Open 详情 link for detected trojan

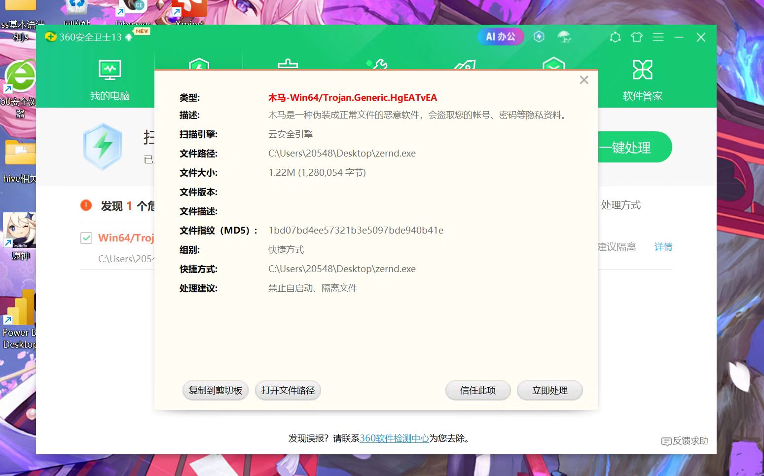tap(663, 247)
